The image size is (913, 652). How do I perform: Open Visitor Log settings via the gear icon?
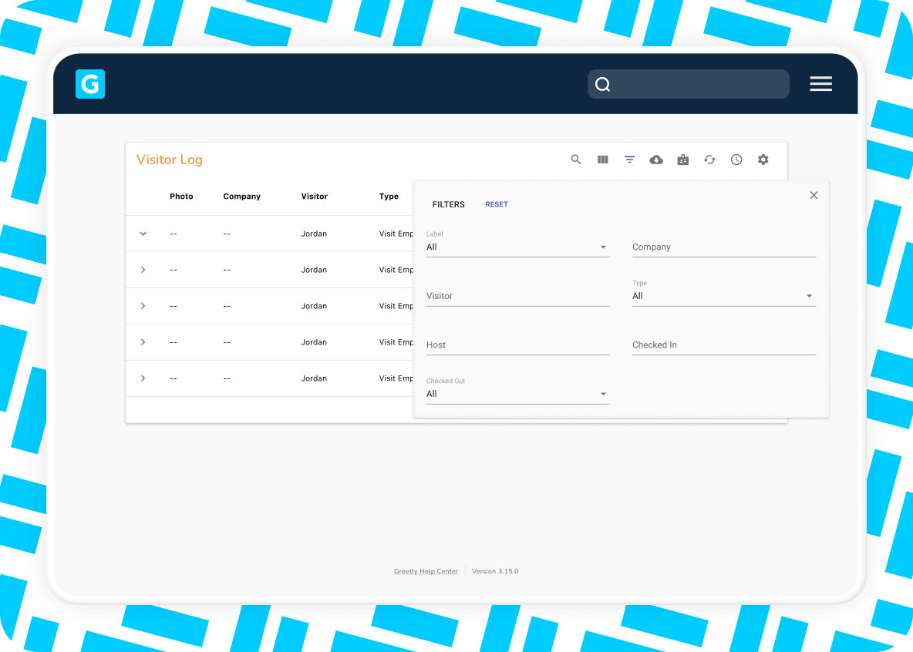click(763, 160)
